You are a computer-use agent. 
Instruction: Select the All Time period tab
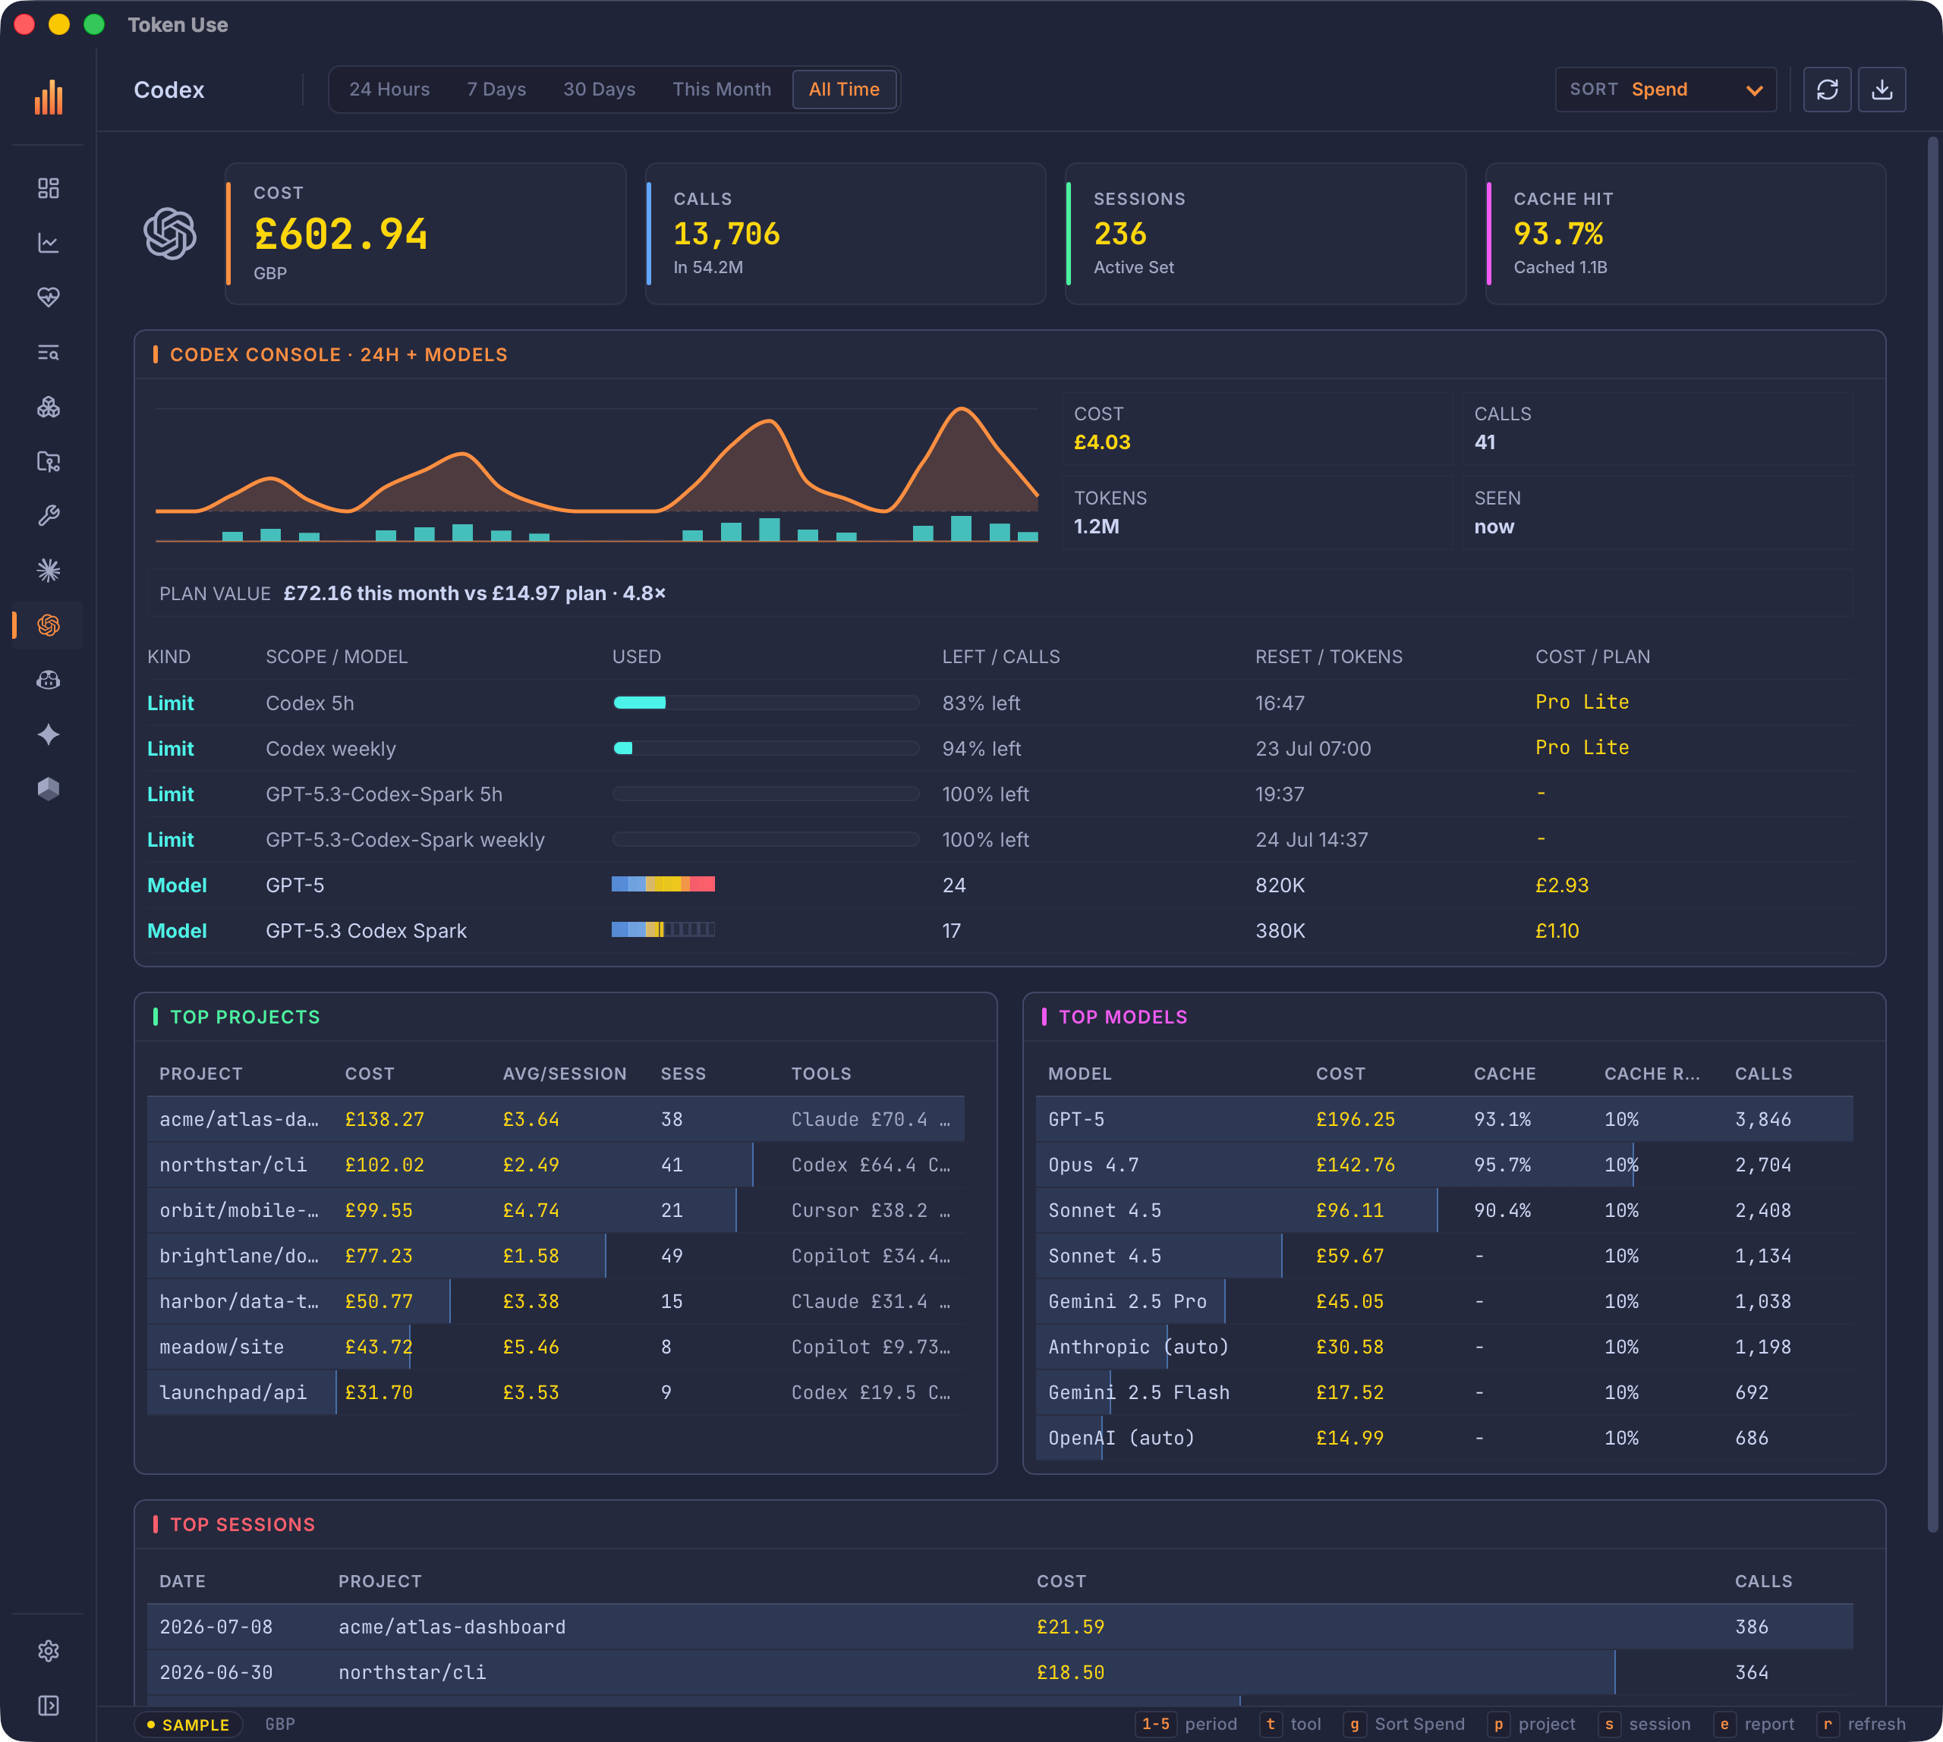tap(844, 89)
